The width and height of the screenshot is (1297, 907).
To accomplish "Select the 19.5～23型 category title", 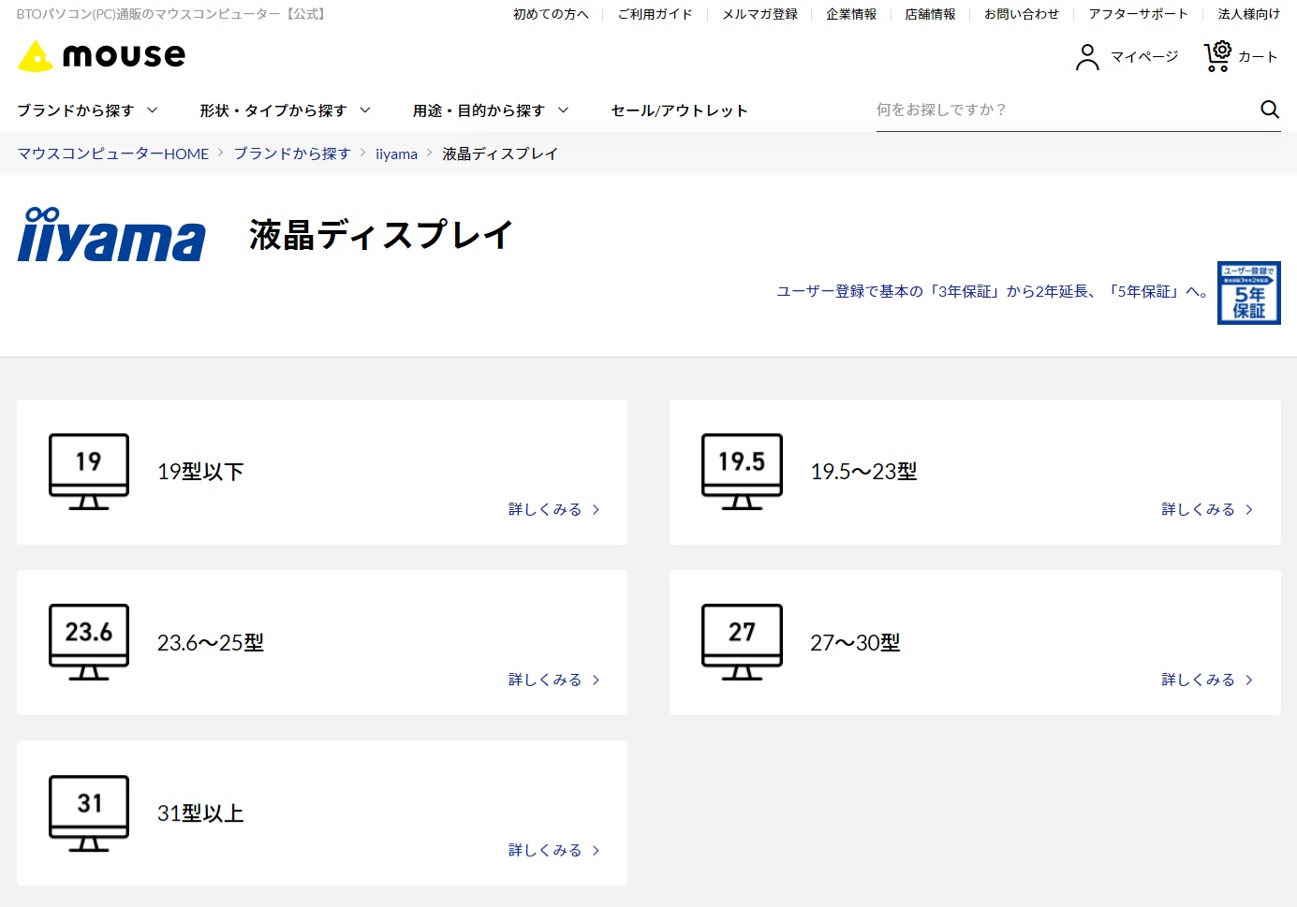I will (x=863, y=472).
